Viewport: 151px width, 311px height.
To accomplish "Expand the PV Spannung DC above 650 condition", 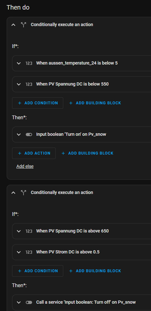I will (x=19, y=231).
